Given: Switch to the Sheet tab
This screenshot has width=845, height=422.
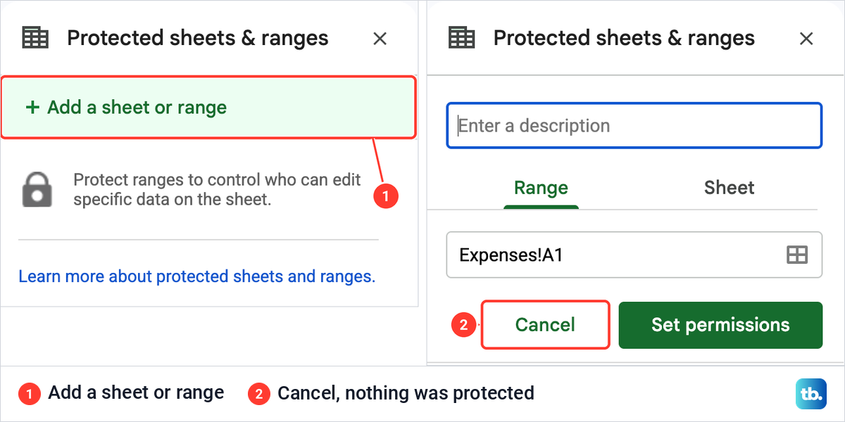Looking at the screenshot, I should tap(729, 188).
